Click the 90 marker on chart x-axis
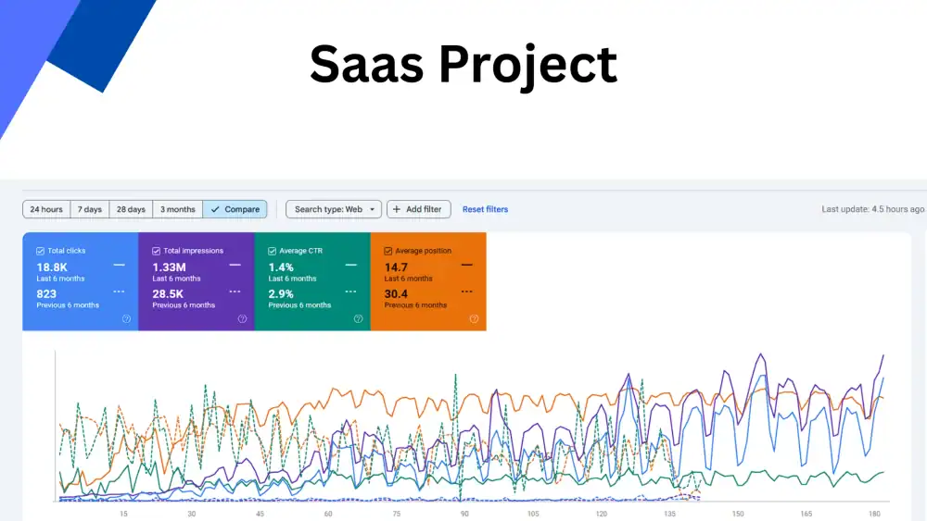The height and width of the screenshot is (521, 927). pos(464,514)
